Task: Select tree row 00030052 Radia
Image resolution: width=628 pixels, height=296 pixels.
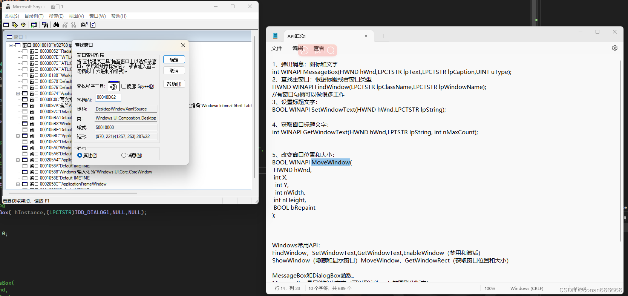Action: pos(50,51)
